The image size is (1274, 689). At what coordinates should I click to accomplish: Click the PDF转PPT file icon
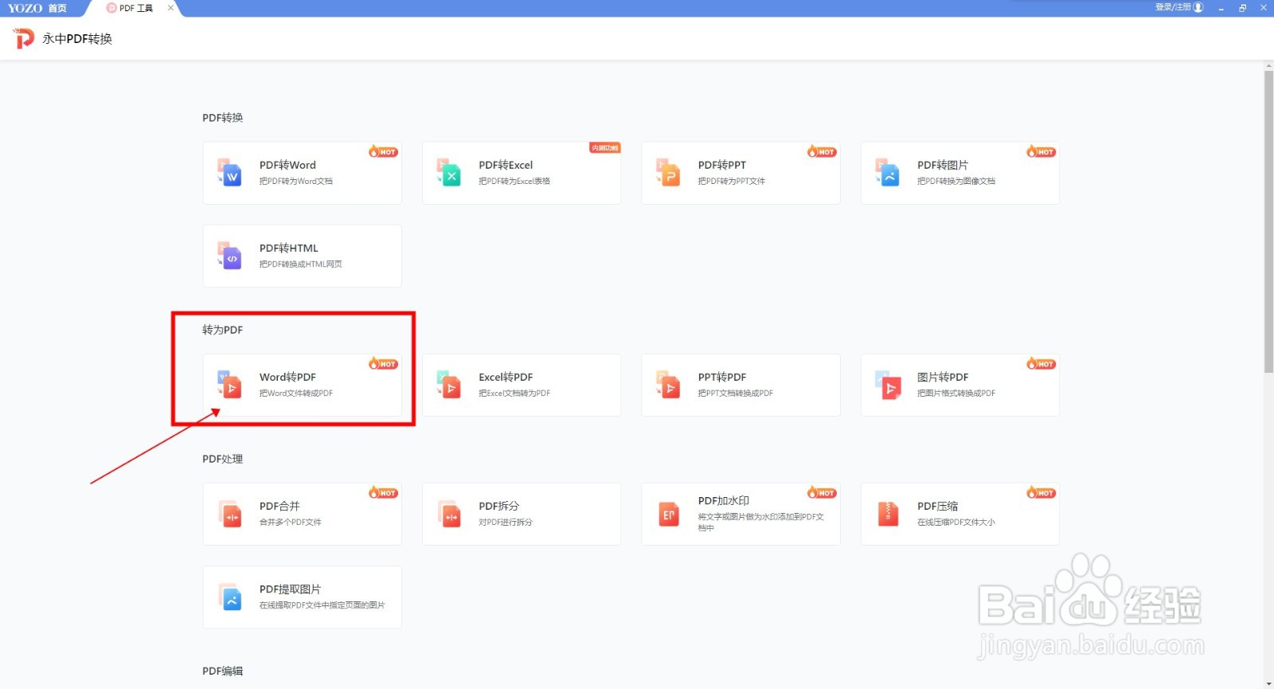pyautogui.click(x=668, y=172)
